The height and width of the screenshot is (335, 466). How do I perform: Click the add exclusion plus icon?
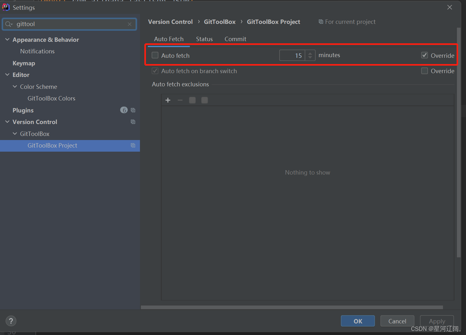[x=168, y=100]
